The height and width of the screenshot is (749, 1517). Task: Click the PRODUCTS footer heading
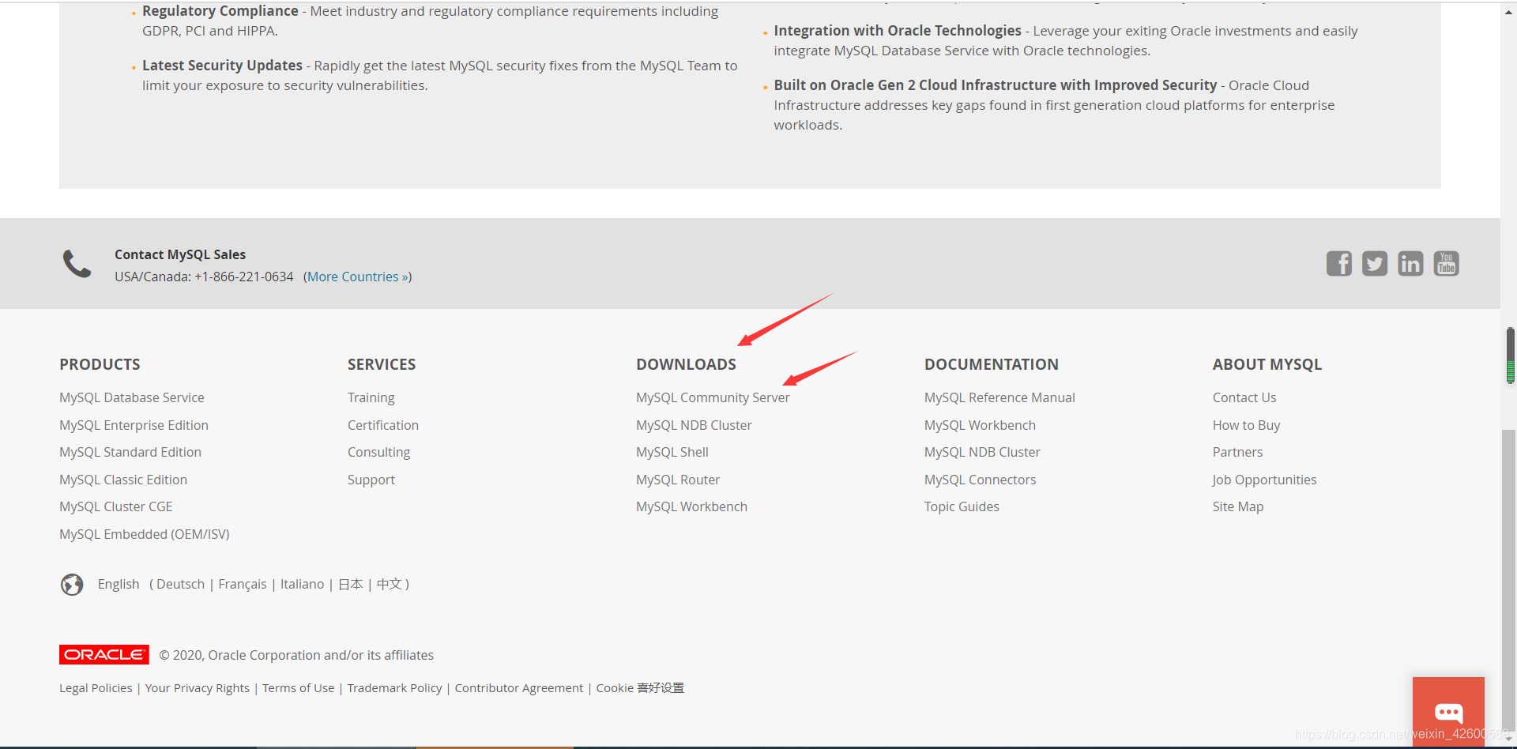(x=100, y=364)
